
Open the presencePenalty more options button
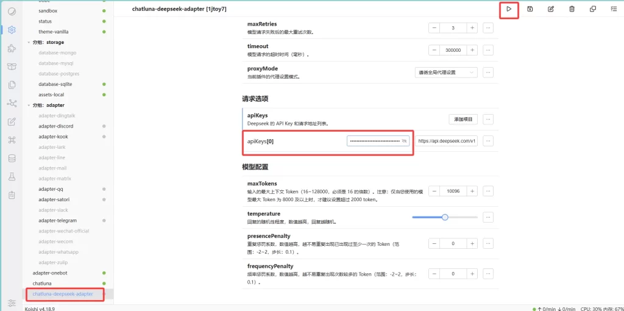click(488, 243)
